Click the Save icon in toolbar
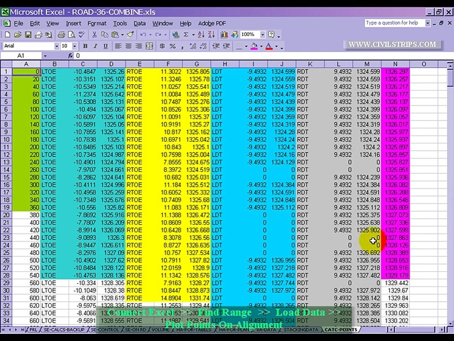 [28, 35]
